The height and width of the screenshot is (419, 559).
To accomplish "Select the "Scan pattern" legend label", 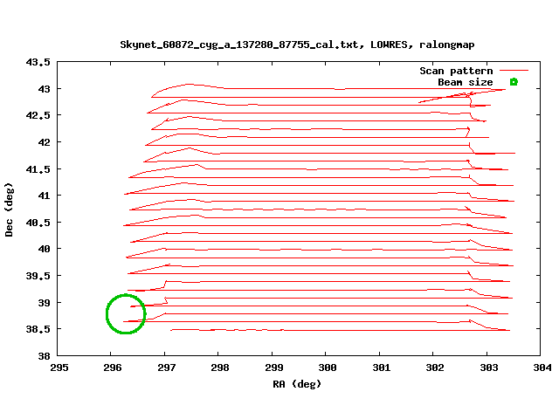I will tap(456, 71).
